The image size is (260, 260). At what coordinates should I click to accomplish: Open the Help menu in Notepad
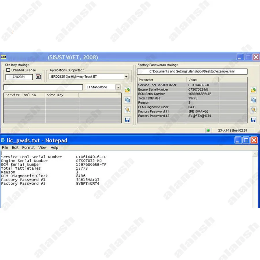pos(54,148)
